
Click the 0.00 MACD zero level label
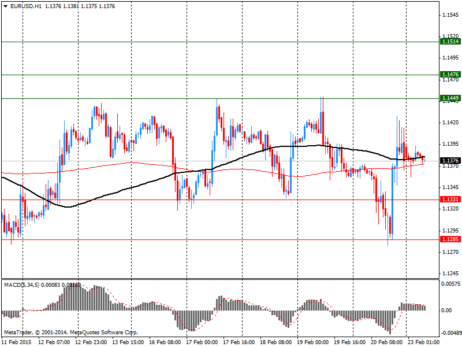point(446,311)
